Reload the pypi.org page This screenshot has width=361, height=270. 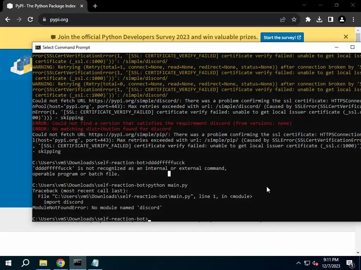point(30,20)
